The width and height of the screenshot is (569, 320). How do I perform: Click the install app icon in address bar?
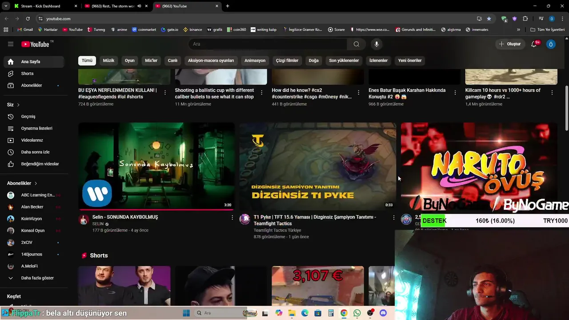(479, 19)
